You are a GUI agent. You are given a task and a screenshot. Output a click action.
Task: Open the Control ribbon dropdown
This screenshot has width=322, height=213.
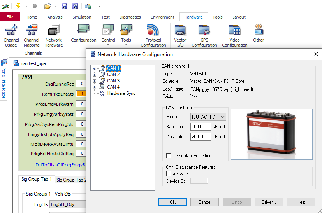[108, 35]
